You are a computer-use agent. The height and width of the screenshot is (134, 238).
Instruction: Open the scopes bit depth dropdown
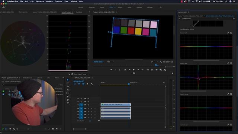(86, 74)
